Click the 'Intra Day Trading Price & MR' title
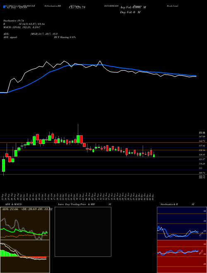The width and height of the screenshot is (207, 273). pyautogui.click(x=76, y=204)
